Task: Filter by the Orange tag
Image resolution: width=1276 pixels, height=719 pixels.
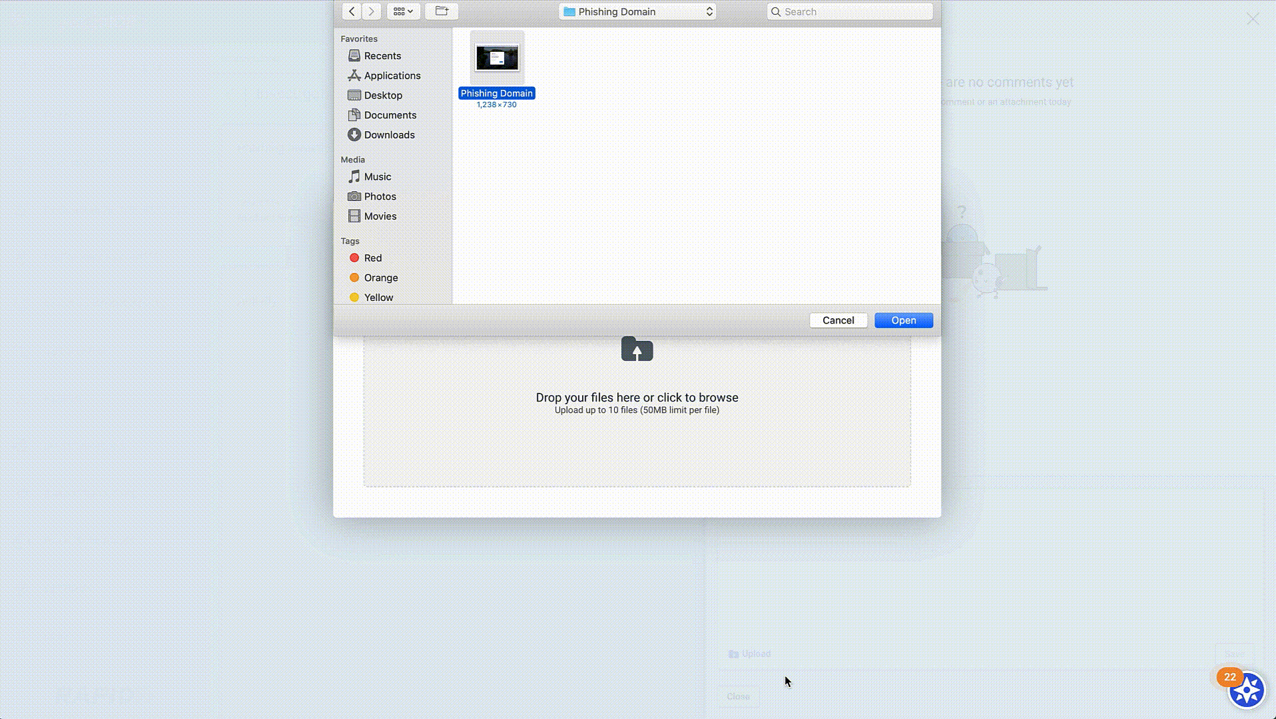Action: point(380,278)
